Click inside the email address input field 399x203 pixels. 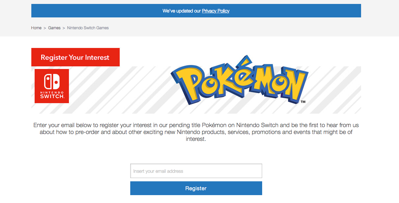click(x=196, y=171)
